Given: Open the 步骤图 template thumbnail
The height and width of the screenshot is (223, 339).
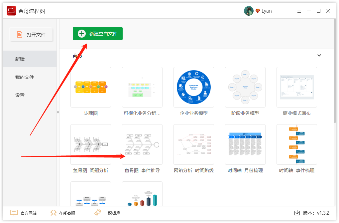Looking at the screenshot, I should [91, 87].
